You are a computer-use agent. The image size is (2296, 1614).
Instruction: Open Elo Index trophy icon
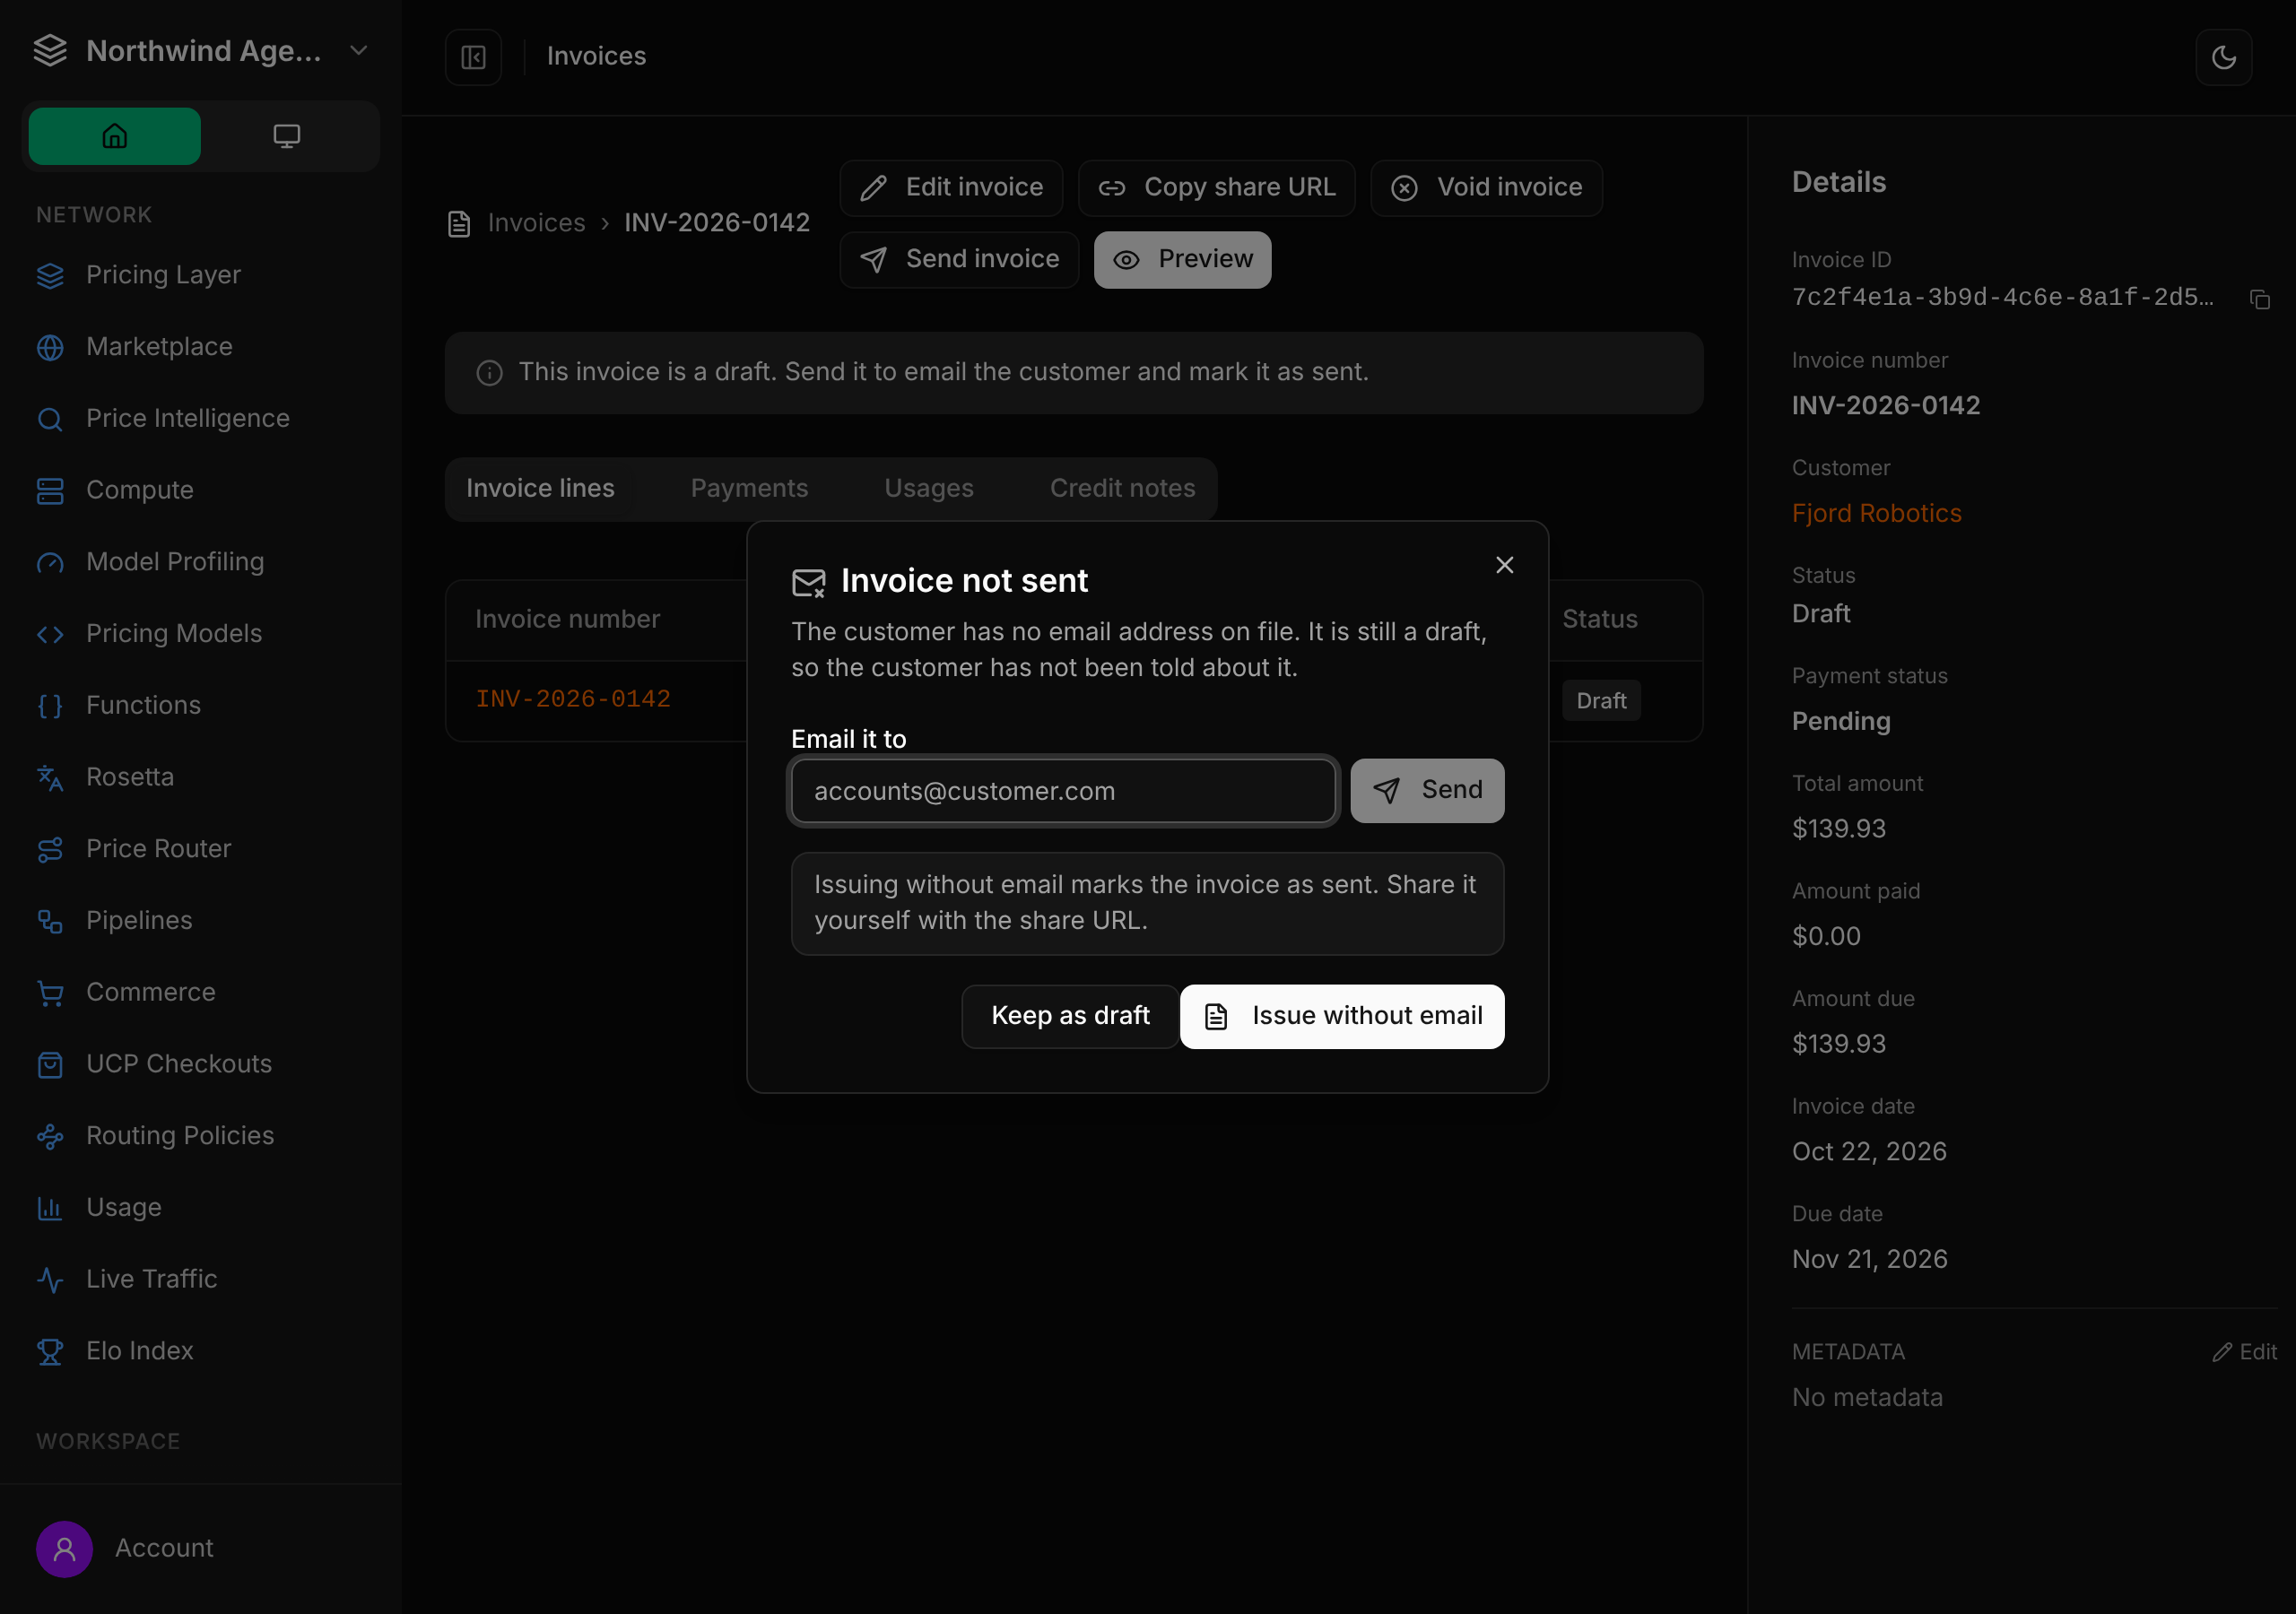click(50, 1351)
